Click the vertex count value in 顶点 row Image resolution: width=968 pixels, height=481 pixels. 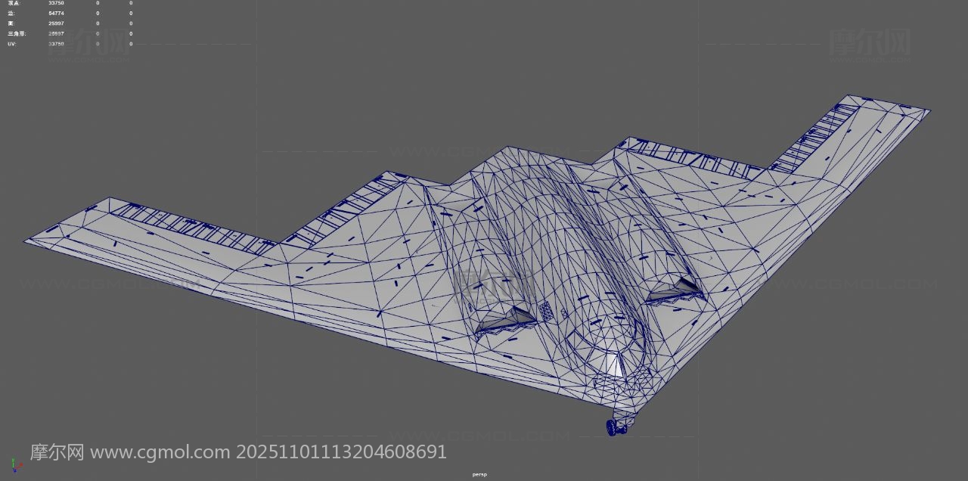pyautogui.click(x=56, y=3)
